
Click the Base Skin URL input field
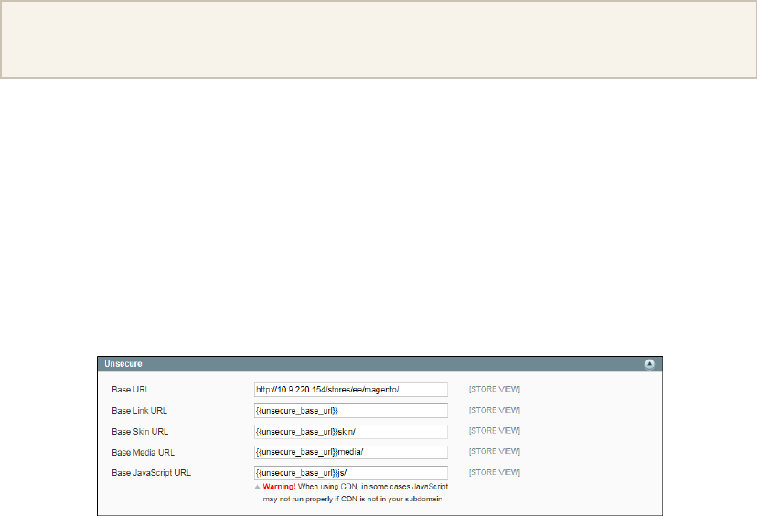click(351, 432)
